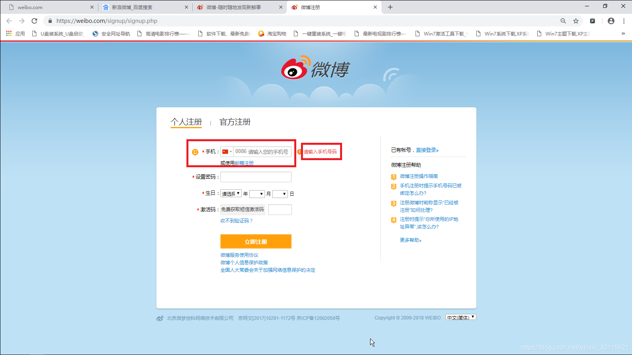Close the 新浪微博_百度搜索 tab

coord(186,7)
